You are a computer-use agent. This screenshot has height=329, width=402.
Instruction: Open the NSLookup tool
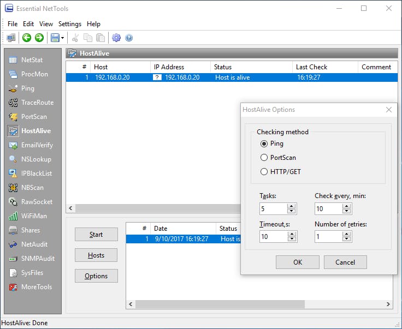pyautogui.click(x=29, y=159)
